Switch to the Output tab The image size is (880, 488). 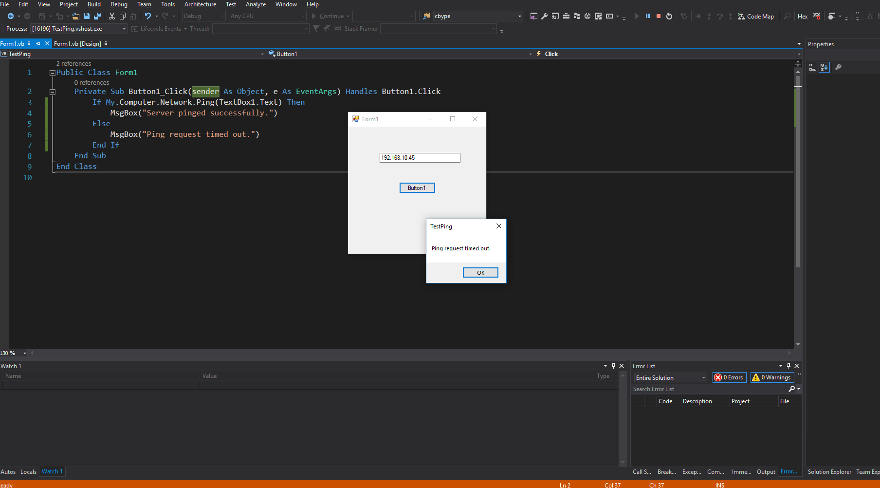766,472
